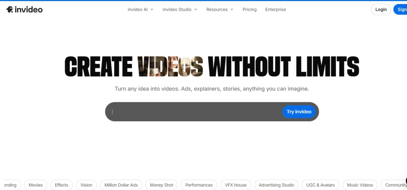Select the Community category chip
The height and width of the screenshot is (190, 407).
395,185
